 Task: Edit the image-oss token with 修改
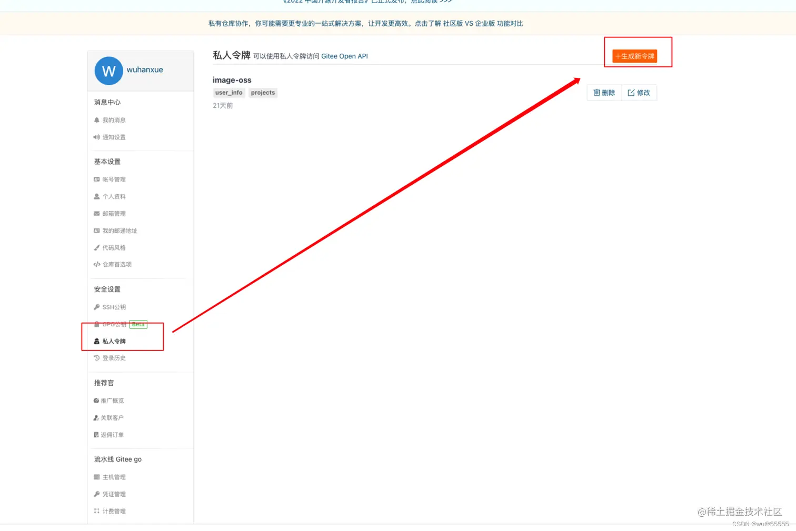point(639,93)
